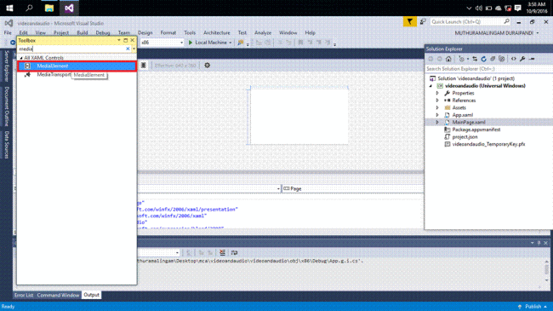Expand the MainPage.xaml node
Screen dimensions: 553x311
pyautogui.click(x=437, y=123)
